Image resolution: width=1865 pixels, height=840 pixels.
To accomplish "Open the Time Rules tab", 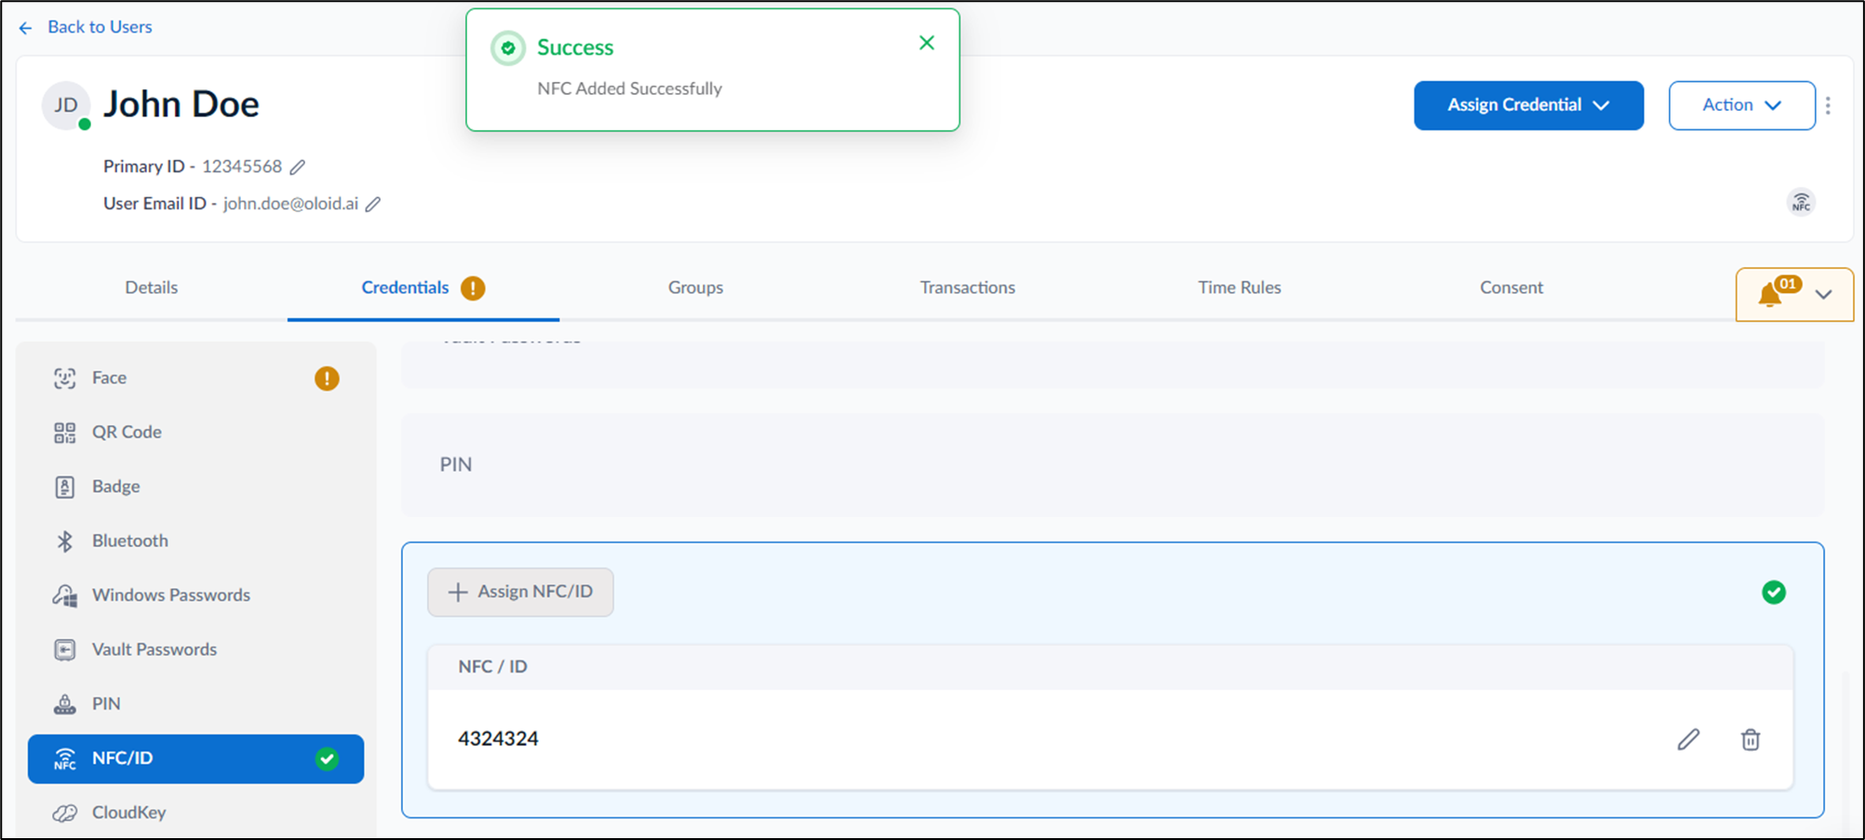I will 1239,287.
